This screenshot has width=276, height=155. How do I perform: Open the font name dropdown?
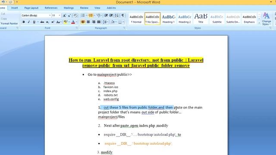(50, 15)
